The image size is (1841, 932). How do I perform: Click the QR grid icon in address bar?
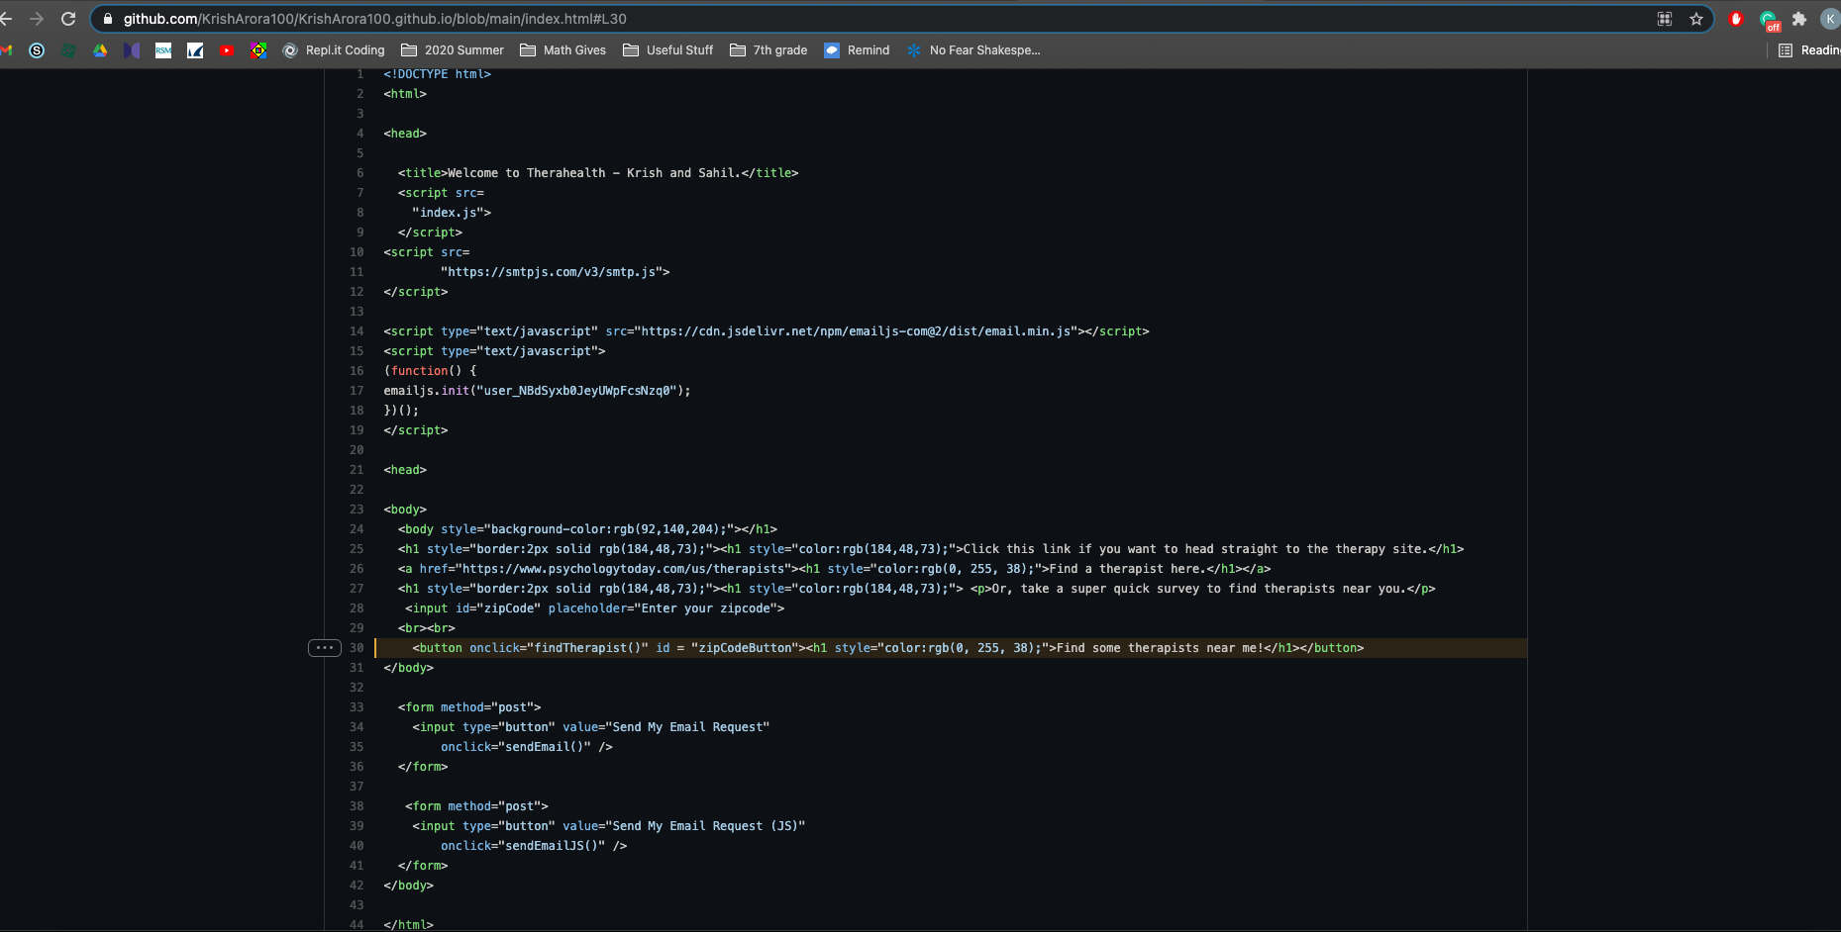pos(1665,19)
